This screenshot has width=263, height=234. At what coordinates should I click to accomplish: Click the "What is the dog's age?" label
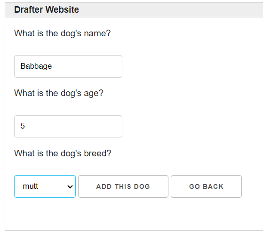[59, 93]
